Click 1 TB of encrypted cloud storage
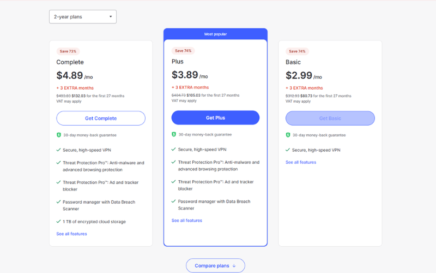Screen dimensions: 436x273 tap(94, 222)
